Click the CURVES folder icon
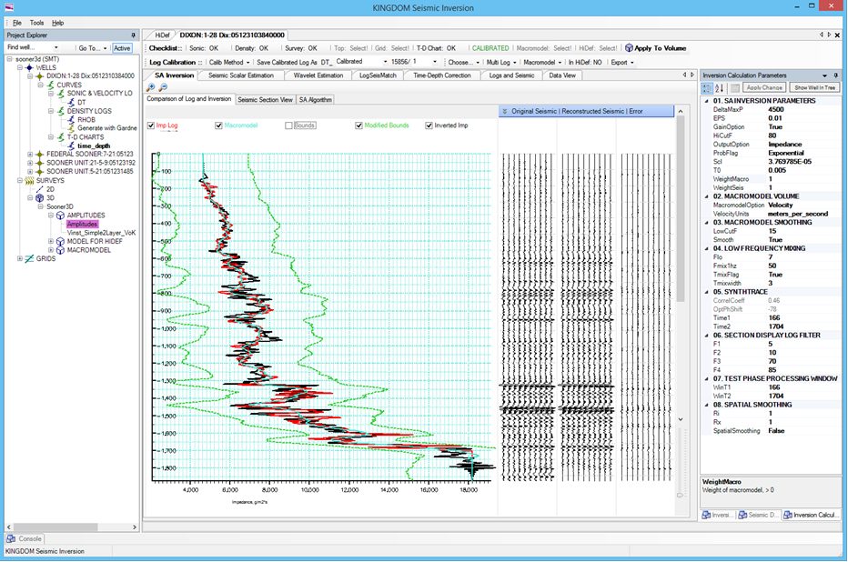 pyautogui.click(x=50, y=85)
